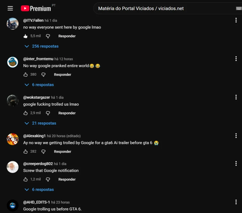This screenshot has height=213, width=242.
Task: Dislike the @wokstargazer comment
Action: pyautogui.click(x=48, y=113)
